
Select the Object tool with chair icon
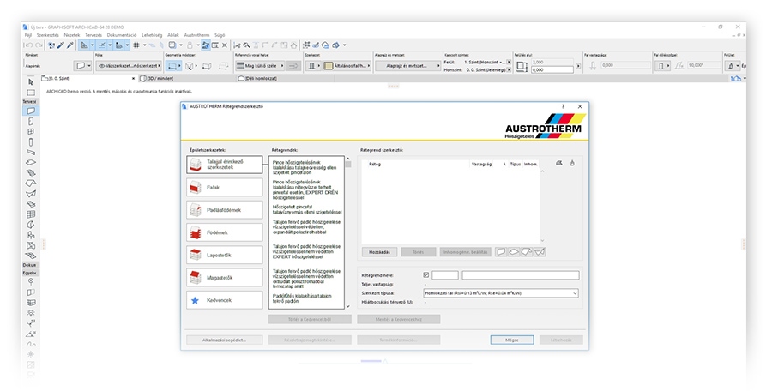31,235
